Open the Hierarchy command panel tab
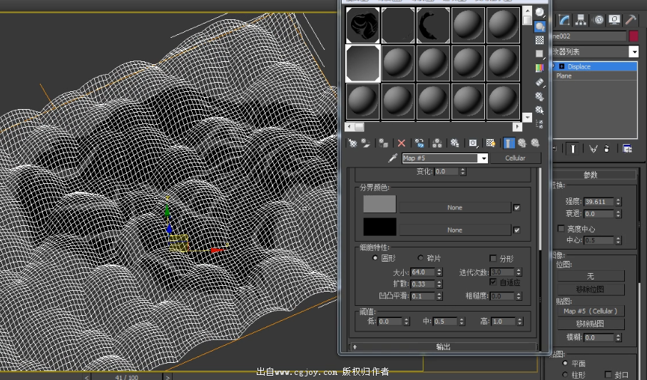Image resolution: width=647 pixels, height=380 pixels. pos(581,20)
